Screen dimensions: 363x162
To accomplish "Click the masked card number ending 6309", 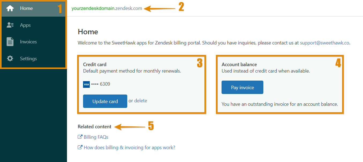I will (101, 84).
